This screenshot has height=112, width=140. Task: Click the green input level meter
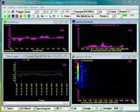125,15
